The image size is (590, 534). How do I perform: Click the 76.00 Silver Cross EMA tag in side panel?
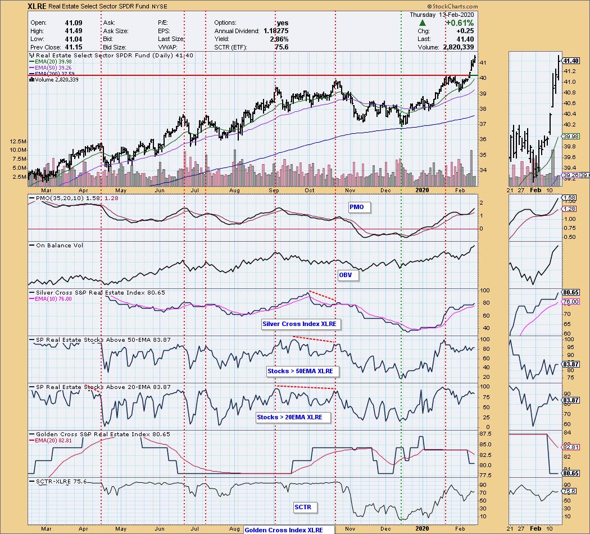[571, 302]
